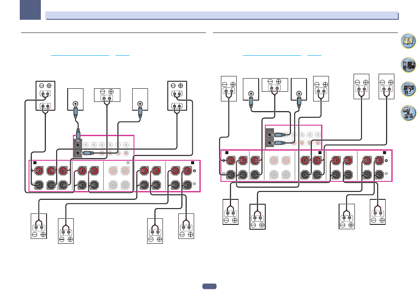Select the greyed-out speaker terminals in left diagram
This screenshot has height=296, width=419.
click(119, 177)
